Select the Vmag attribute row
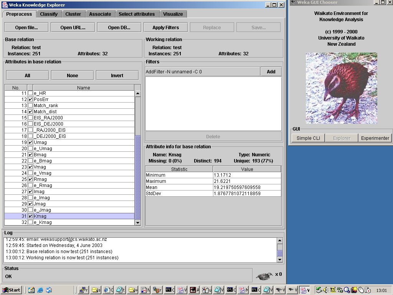 [83, 167]
